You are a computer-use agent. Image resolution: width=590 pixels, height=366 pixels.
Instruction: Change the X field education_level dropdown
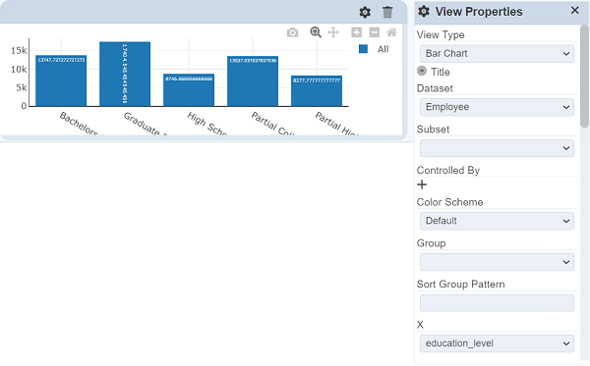point(497,343)
